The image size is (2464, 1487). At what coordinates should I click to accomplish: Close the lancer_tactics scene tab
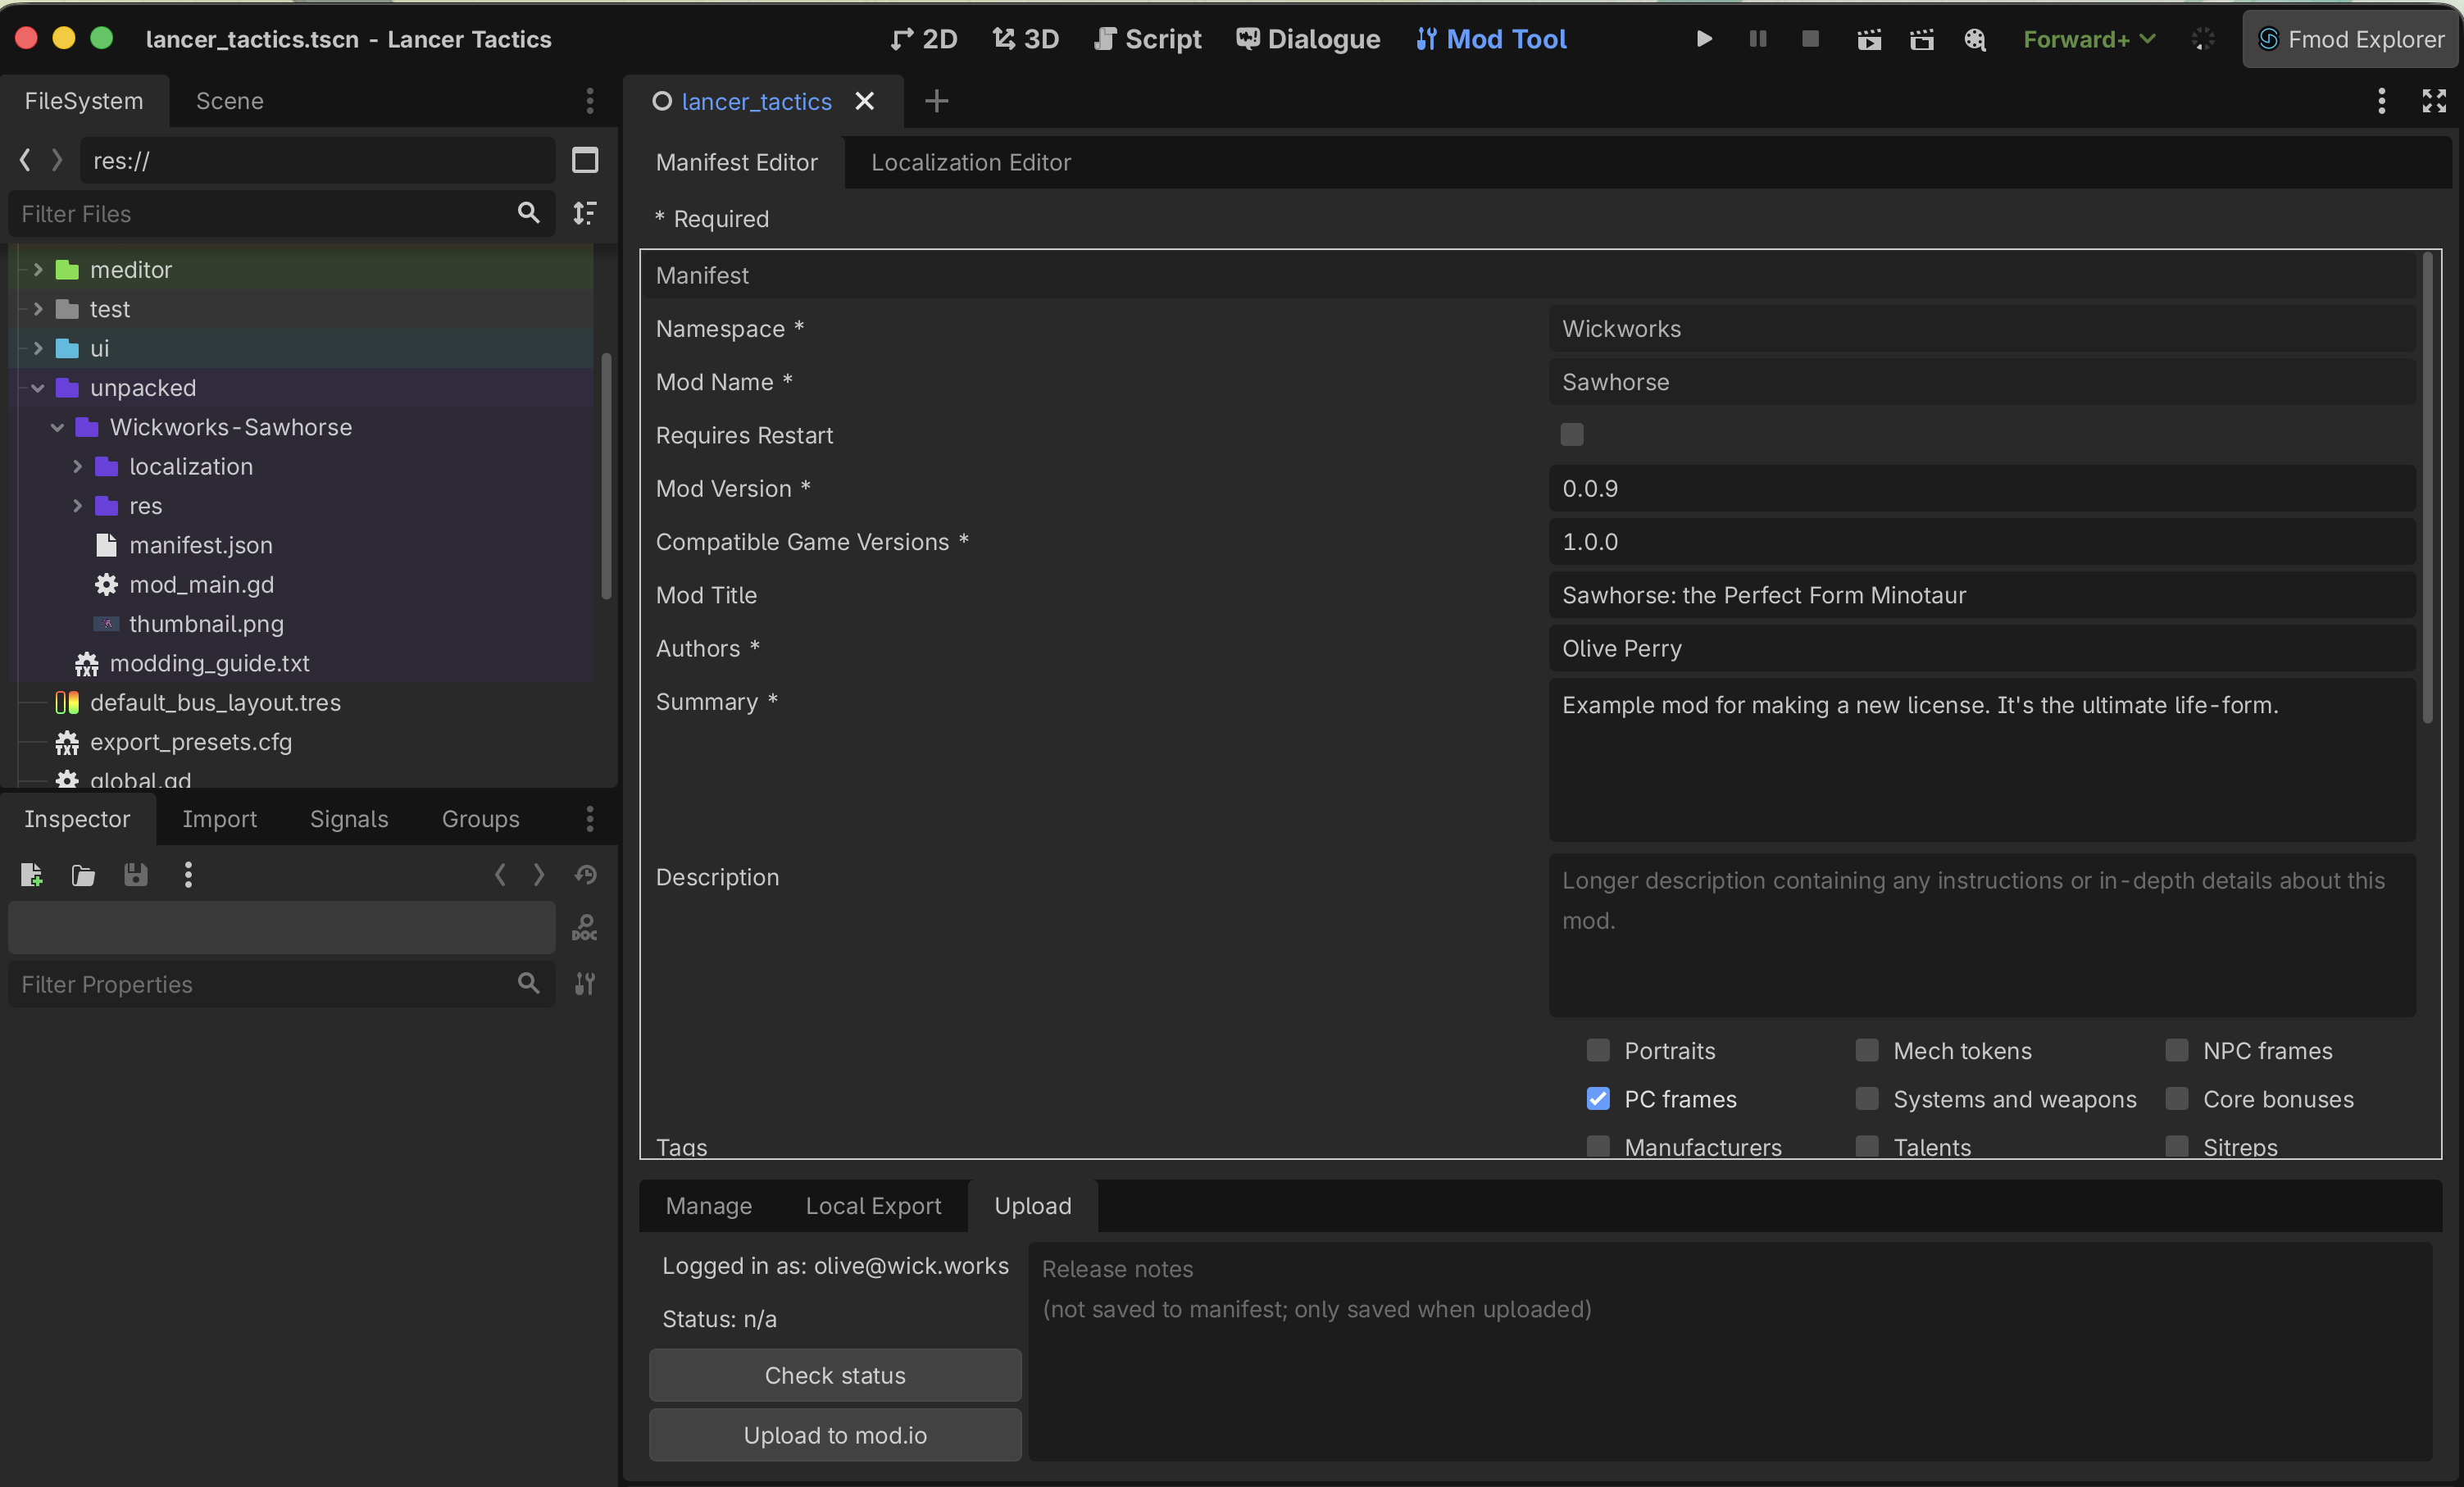(x=865, y=101)
